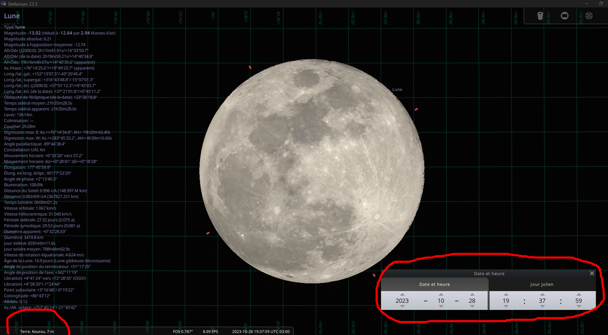Click the year field showing 2023
This screenshot has height=335, width=608.
tap(402, 301)
